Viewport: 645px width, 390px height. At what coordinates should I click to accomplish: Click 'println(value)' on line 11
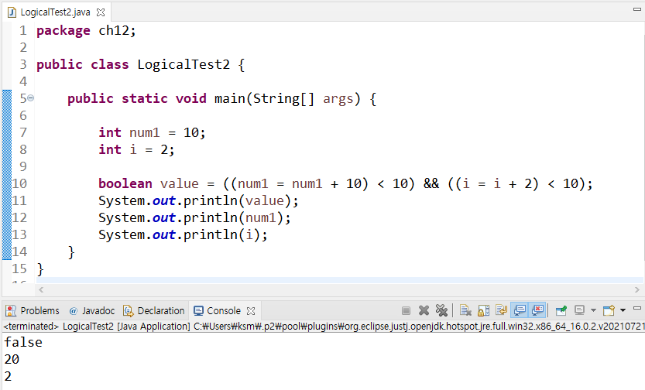coord(236,201)
